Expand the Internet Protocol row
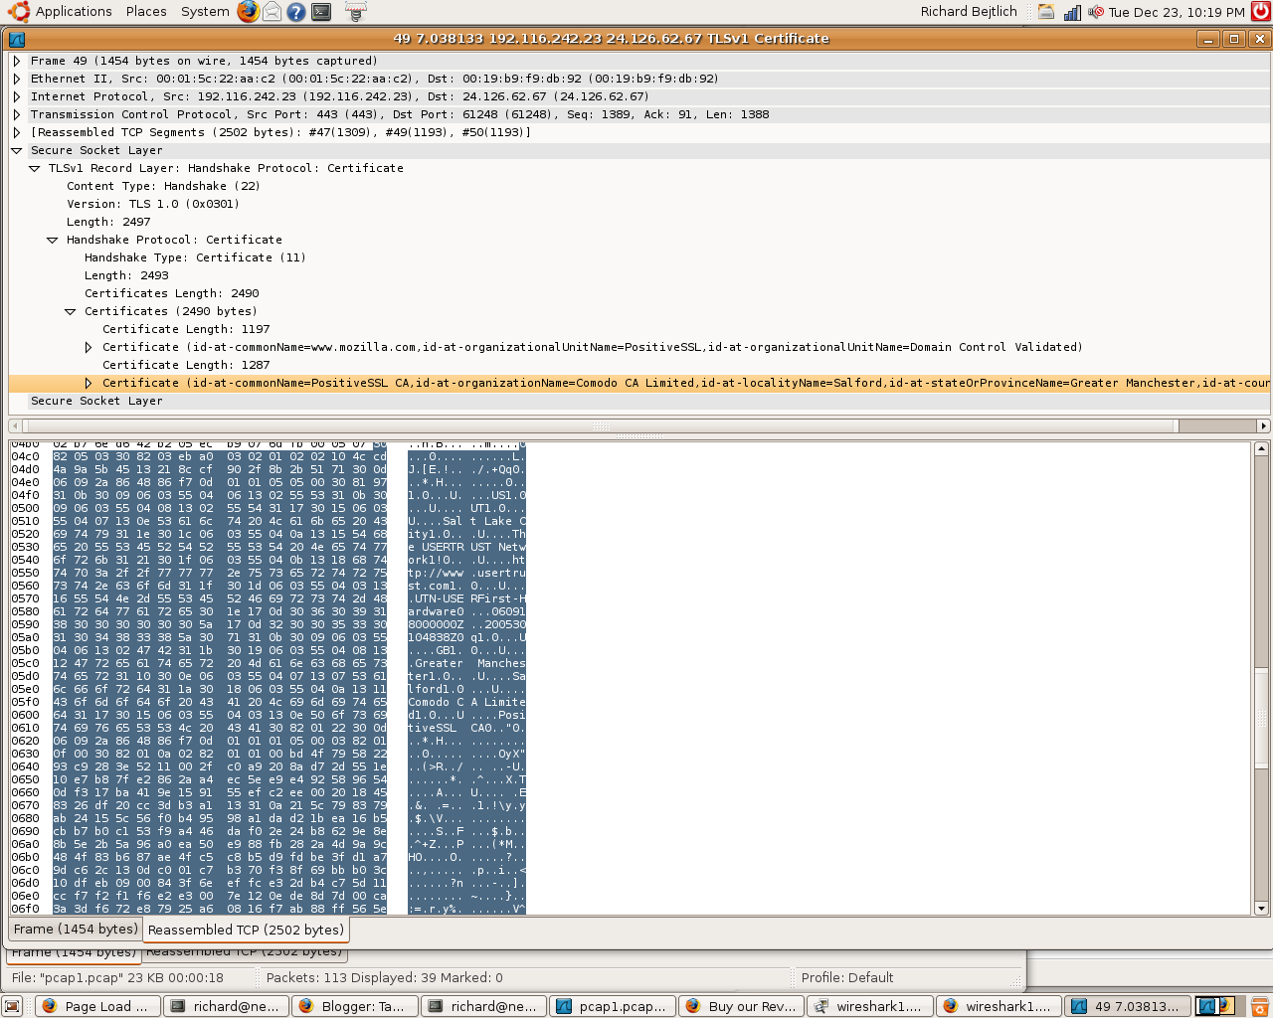This screenshot has height=1018, width=1273. [x=17, y=96]
